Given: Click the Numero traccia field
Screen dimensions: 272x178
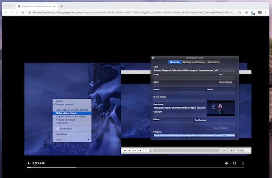Looking at the screenshot, I should (227, 85).
